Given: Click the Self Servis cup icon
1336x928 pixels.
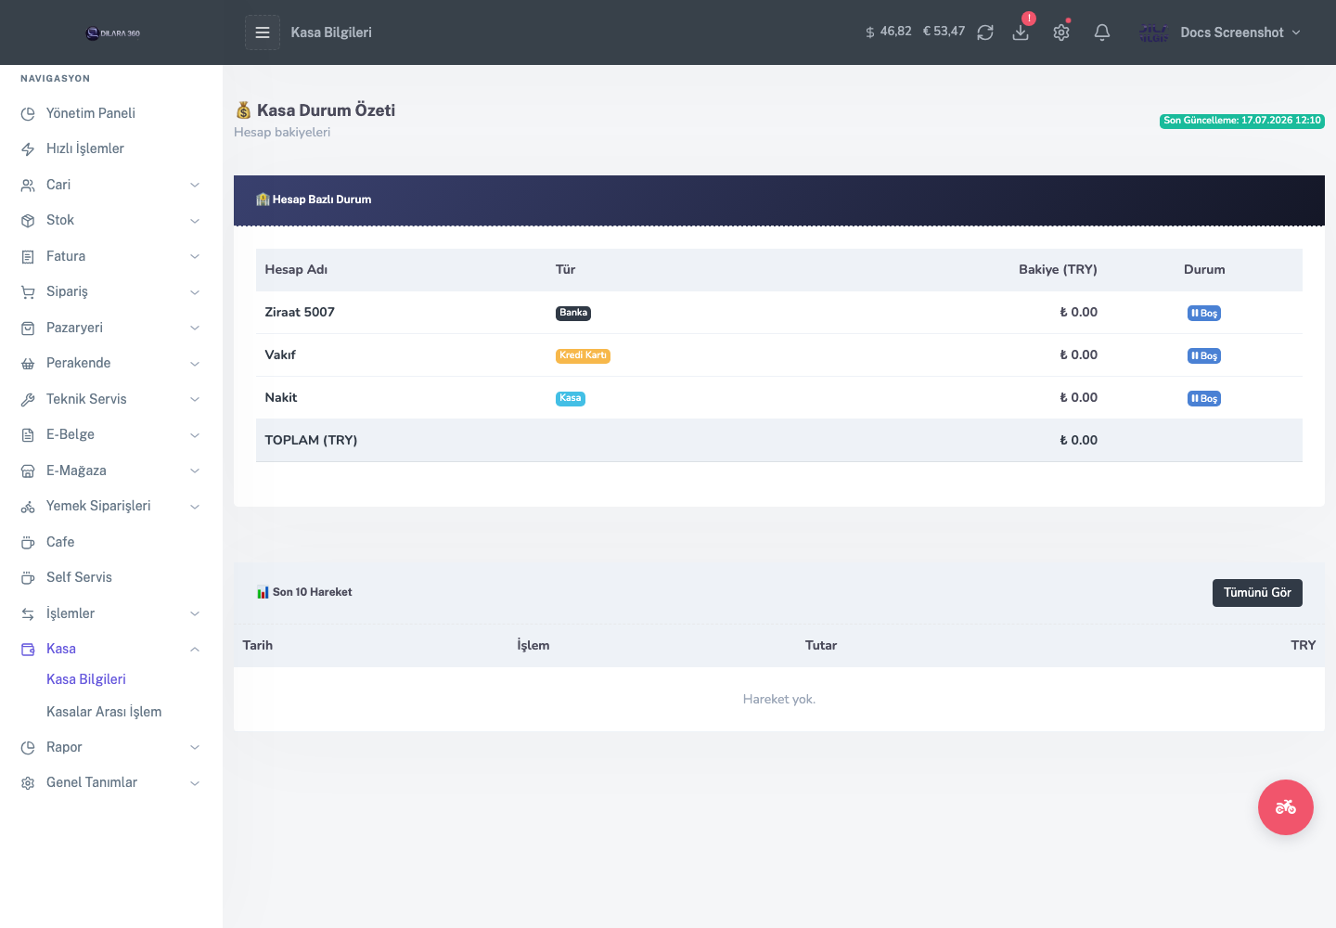Looking at the screenshot, I should [28, 578].
